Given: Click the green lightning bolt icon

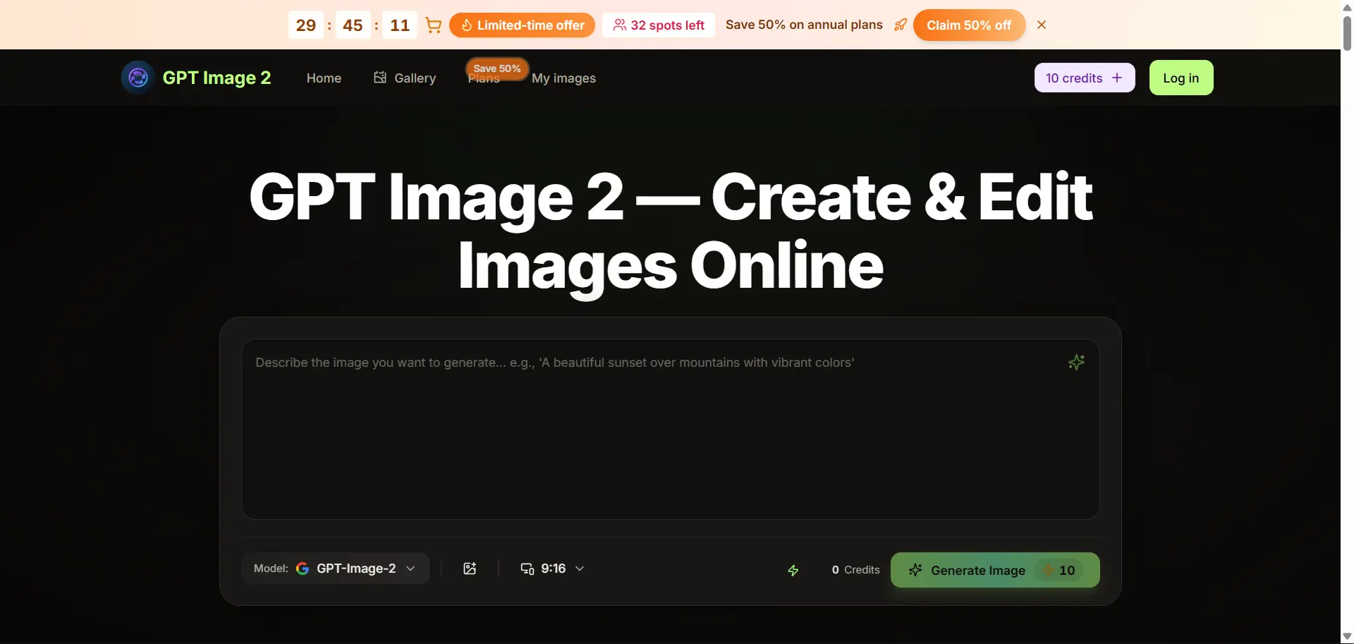Looking at the screenshot, I should coord(793,570).
